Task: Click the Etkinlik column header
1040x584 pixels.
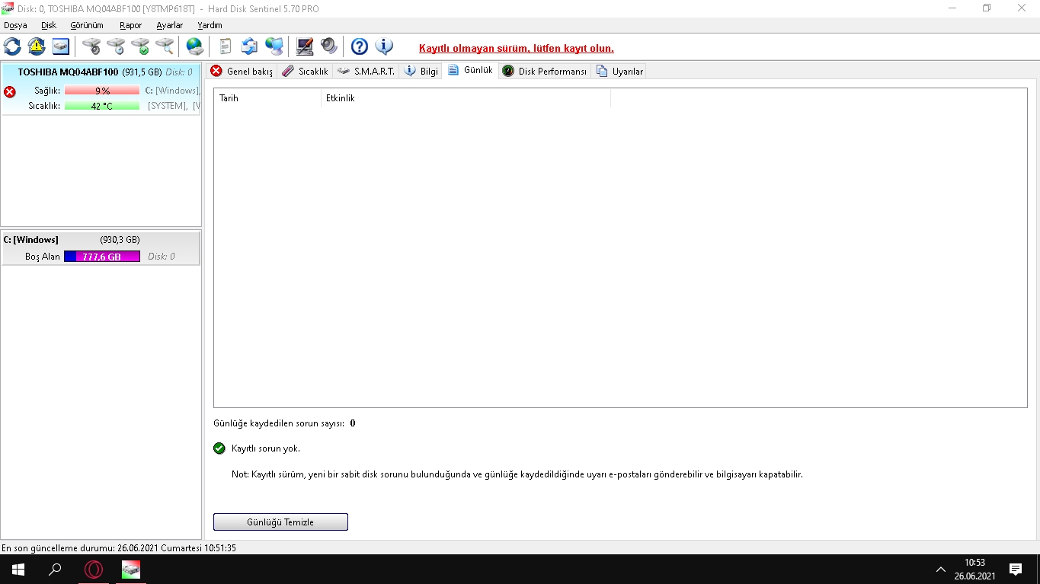Action: (x=466, y=98)
